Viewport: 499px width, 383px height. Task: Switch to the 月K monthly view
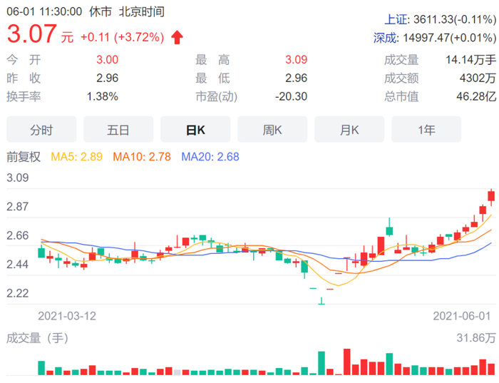click(349, 130)
